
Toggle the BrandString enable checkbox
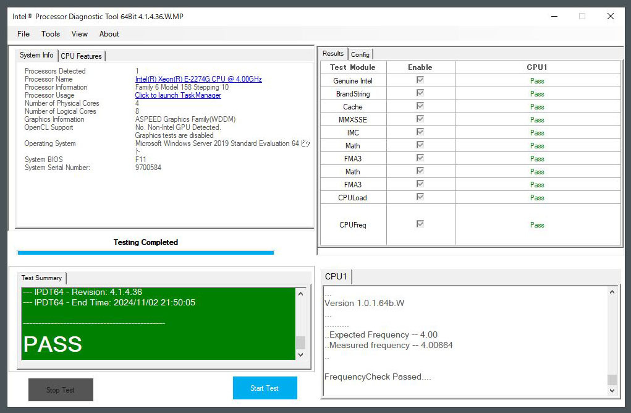[x=420, y=93]
